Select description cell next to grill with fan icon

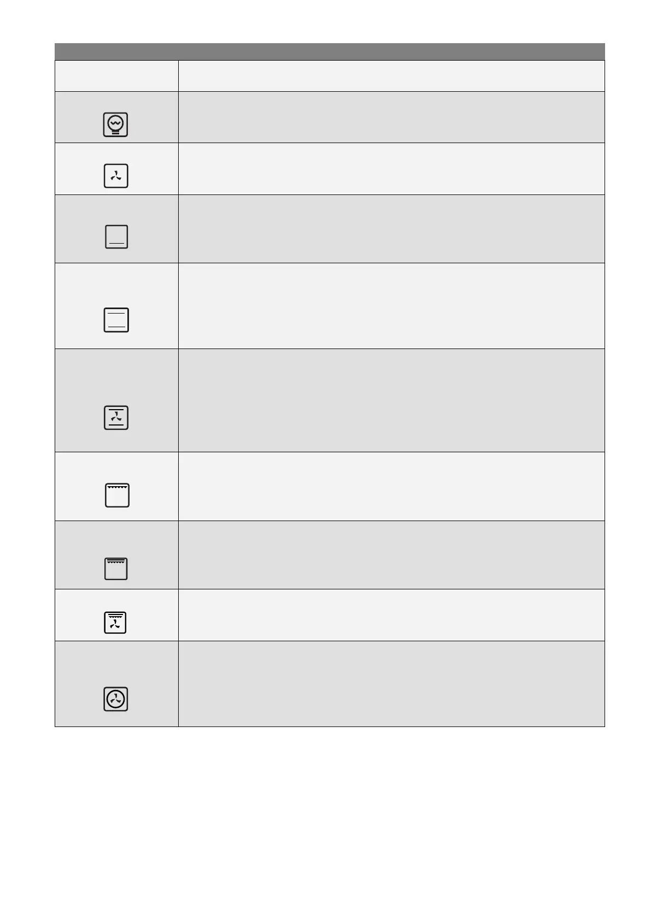(391, 615)
